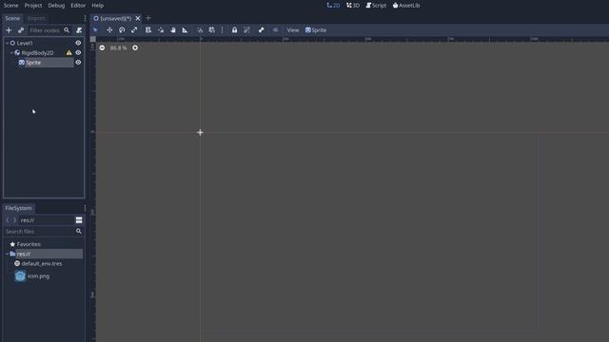
Task: Open the Debug menu
Action: pos(56,6)
